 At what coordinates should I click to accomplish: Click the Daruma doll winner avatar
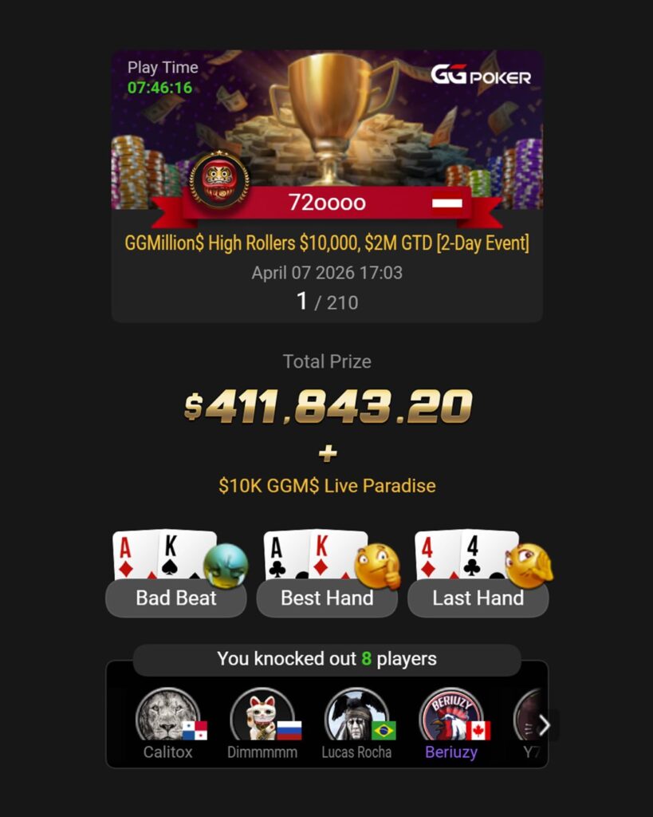[219, 180]
